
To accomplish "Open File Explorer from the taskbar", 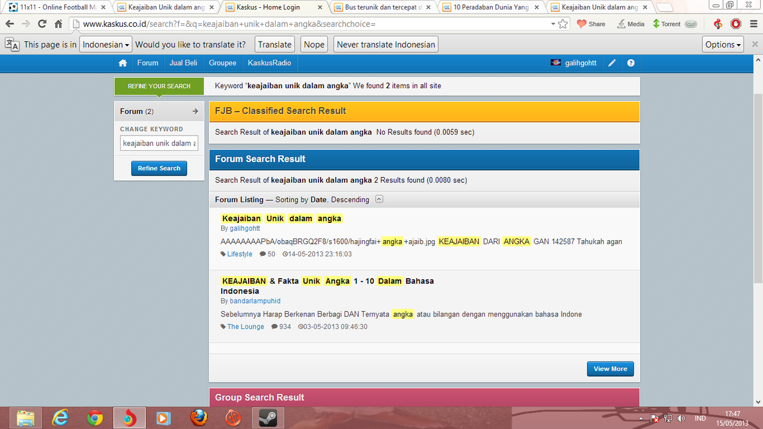I will (26, 418).
